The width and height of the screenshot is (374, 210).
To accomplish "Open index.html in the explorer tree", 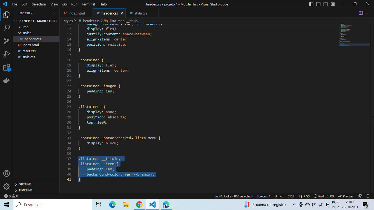I will click(x=36, y=45).
